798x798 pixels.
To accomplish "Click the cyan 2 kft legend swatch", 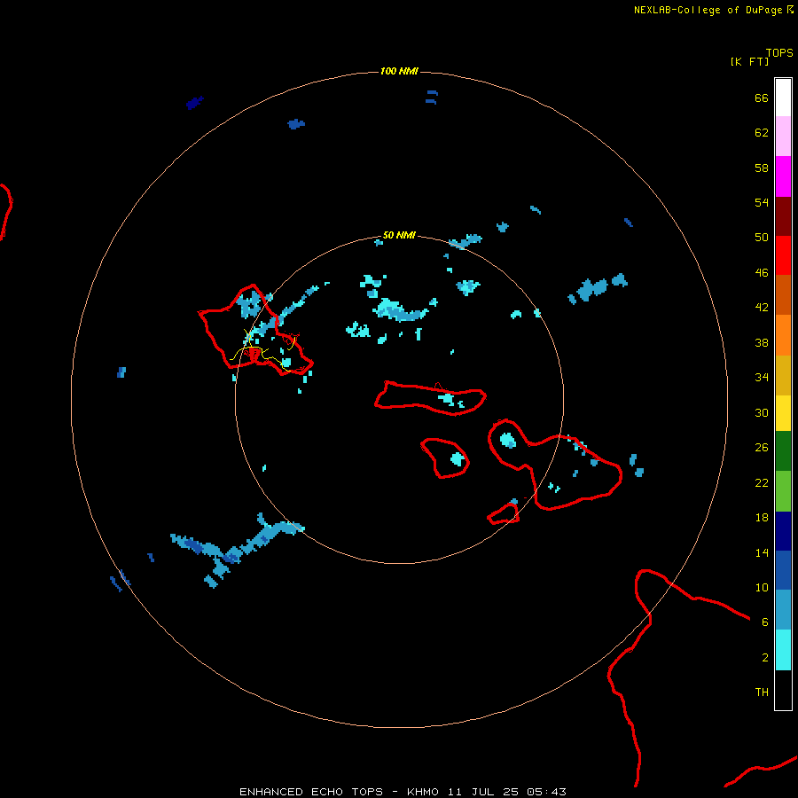I will [x=783, y=650].
